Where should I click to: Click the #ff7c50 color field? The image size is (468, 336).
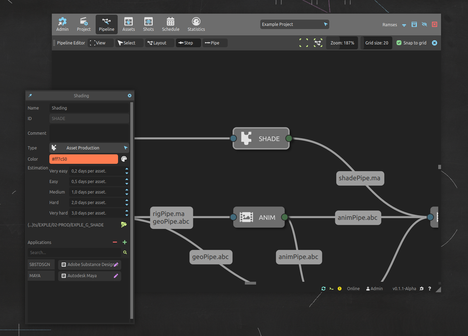84,159
